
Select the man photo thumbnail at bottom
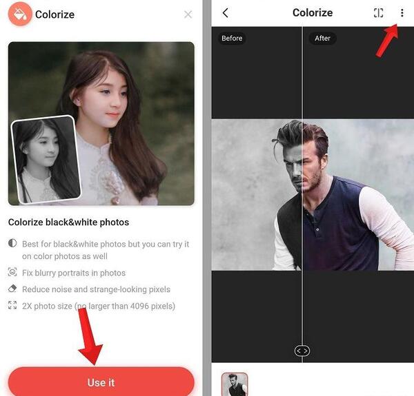[x=235, y=384]
